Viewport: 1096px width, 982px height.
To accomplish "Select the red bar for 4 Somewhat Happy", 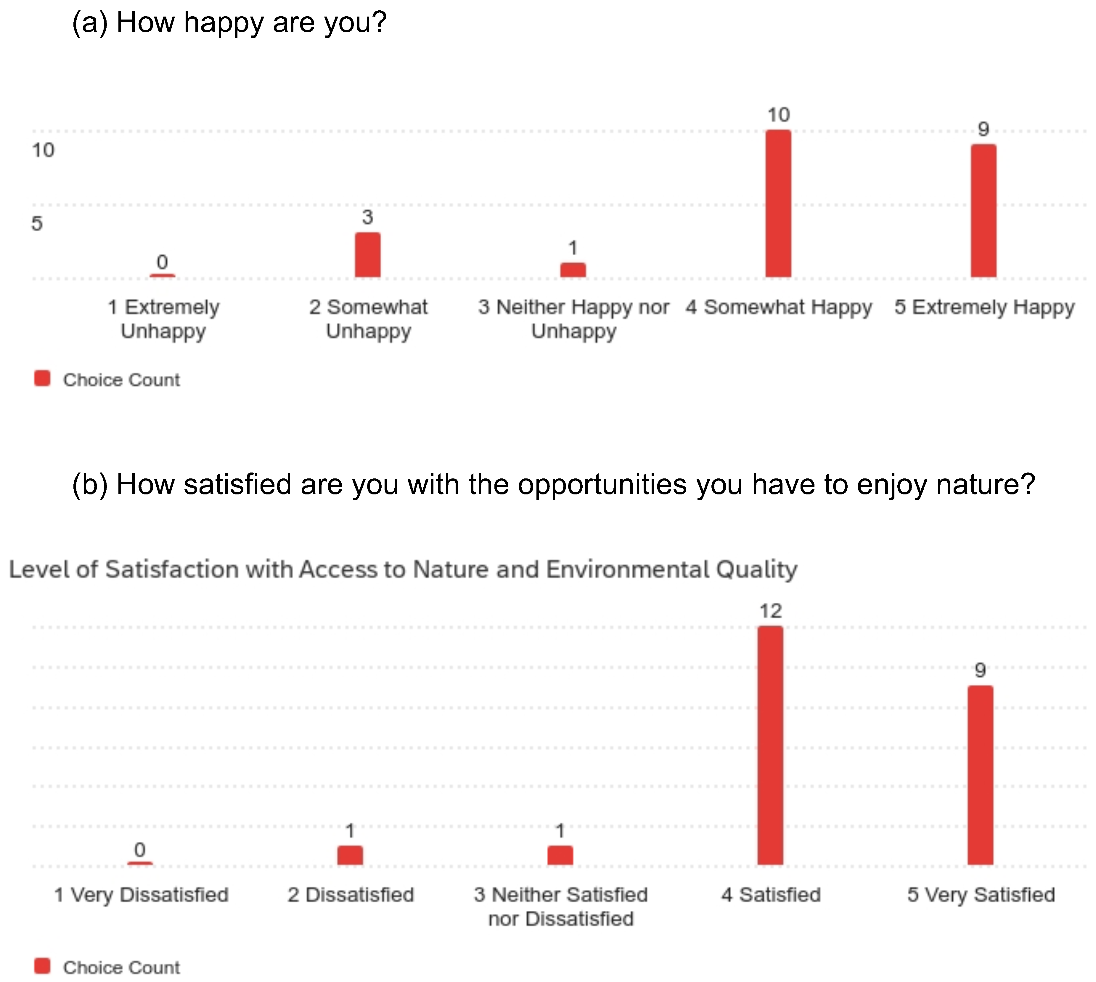I will 778,204.
